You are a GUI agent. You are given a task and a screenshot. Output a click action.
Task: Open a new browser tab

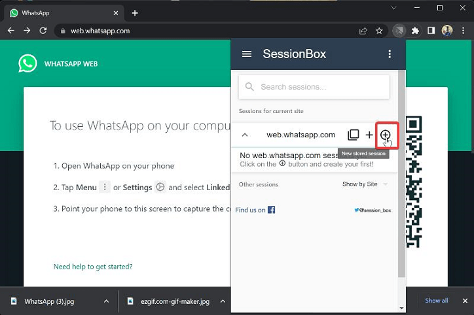[x=135, y=13]
